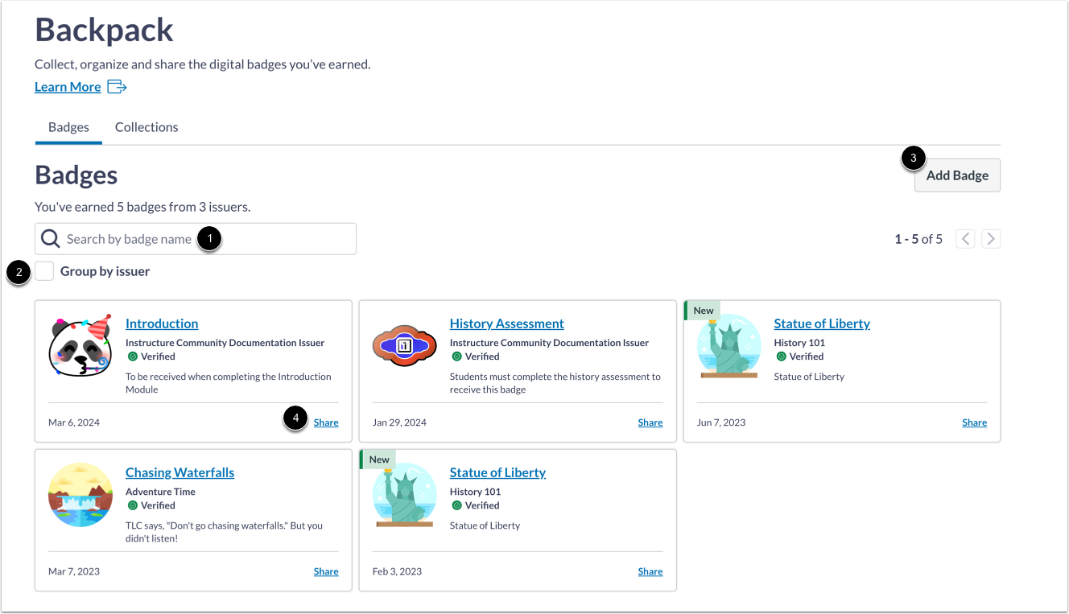Enable the Group by issuer checkbox
This screenshot has width=1069, height=614.
click(44, 271)
